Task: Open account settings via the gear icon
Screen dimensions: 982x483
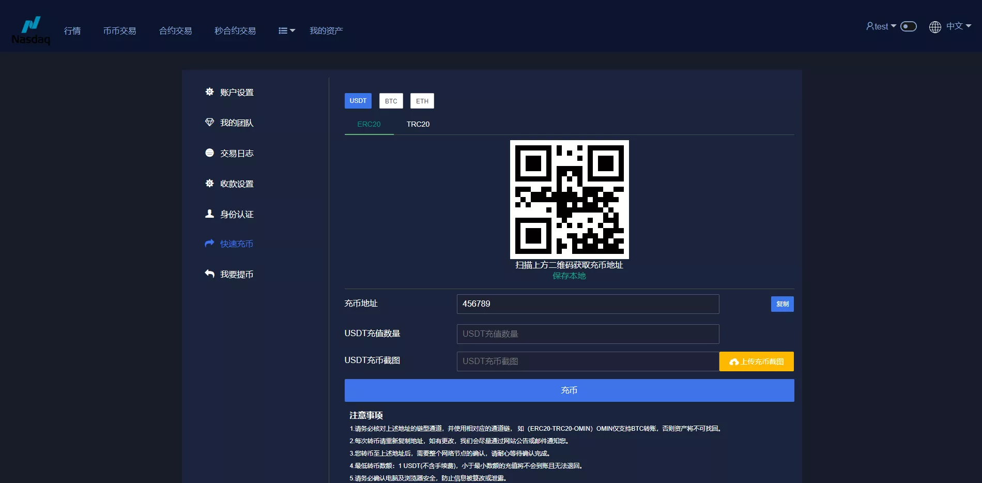Action: click(209, 92)
